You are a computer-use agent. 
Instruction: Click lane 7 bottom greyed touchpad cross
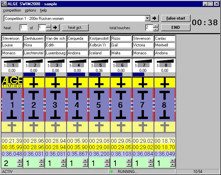pos(143,127)
